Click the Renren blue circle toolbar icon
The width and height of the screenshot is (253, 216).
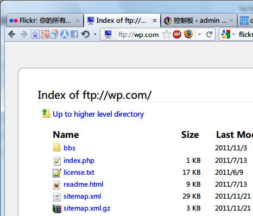65,34
